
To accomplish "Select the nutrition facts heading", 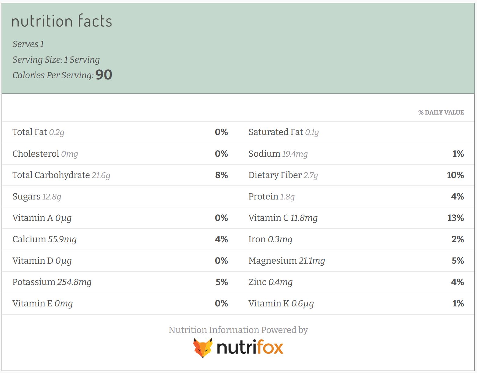I will (62, 21).
